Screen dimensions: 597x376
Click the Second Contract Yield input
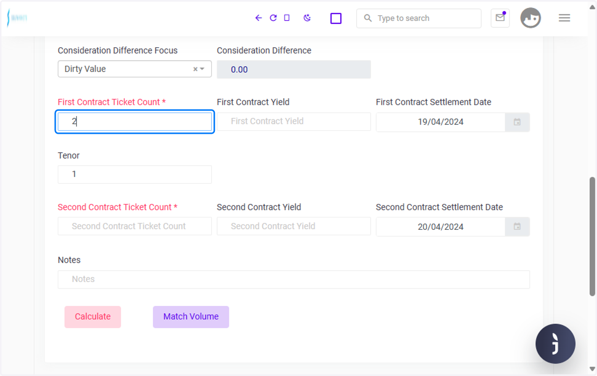point(294,226)
